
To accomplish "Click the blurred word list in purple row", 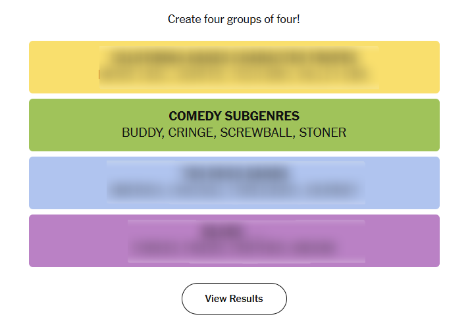I will pos(234,249).
